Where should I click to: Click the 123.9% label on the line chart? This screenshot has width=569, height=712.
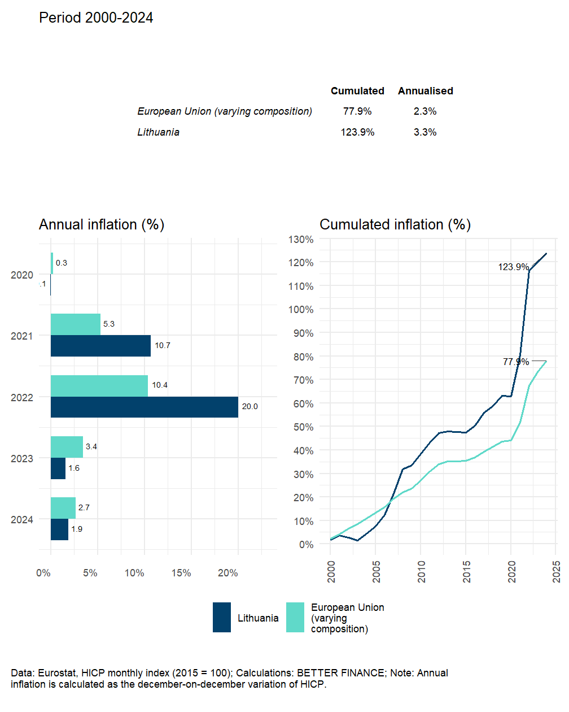click(513, 267)
